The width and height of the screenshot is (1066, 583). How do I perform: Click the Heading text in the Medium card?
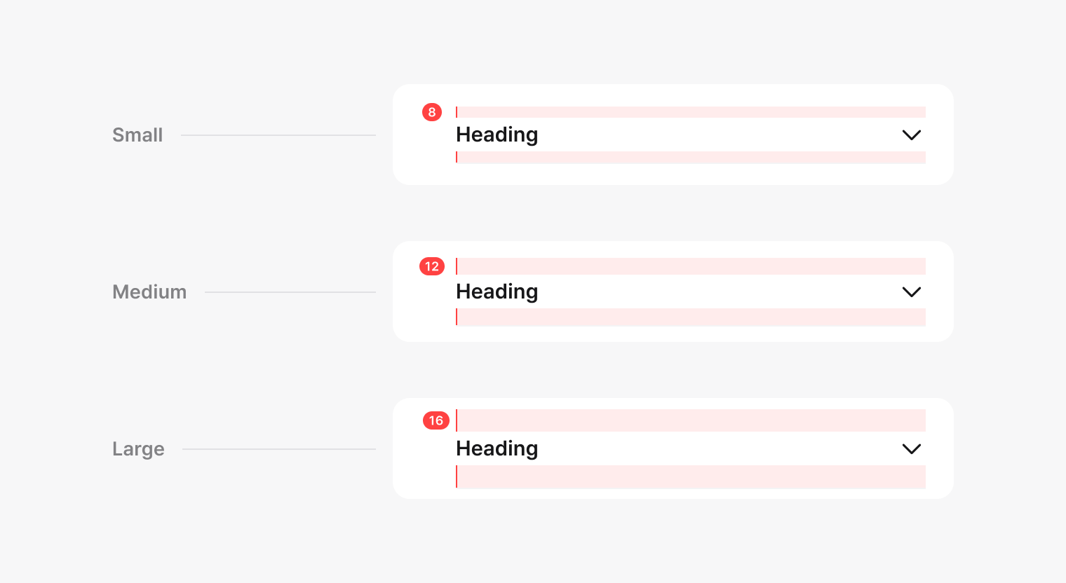tap(497, 291)
